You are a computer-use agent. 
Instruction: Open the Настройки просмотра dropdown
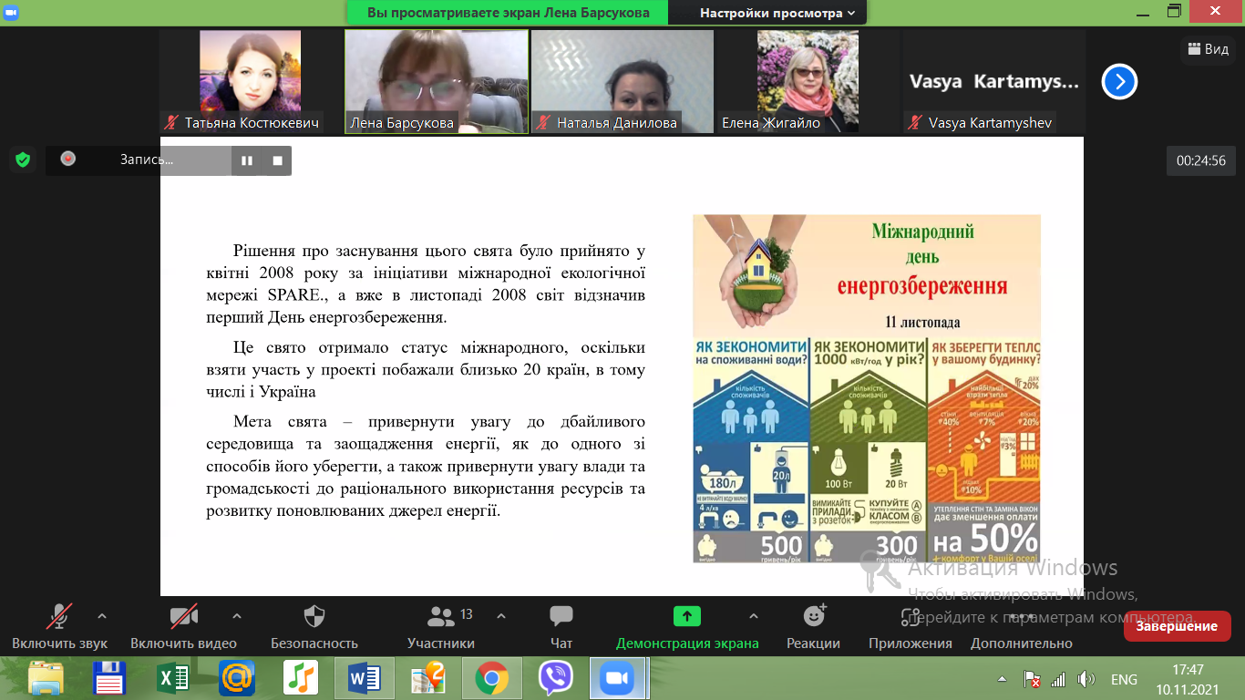(777, 13)
